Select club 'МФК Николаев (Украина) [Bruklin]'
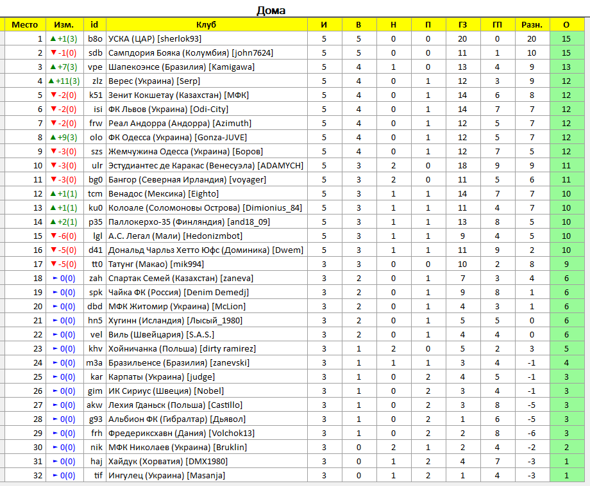590x486 pixels. coord(178,448)
